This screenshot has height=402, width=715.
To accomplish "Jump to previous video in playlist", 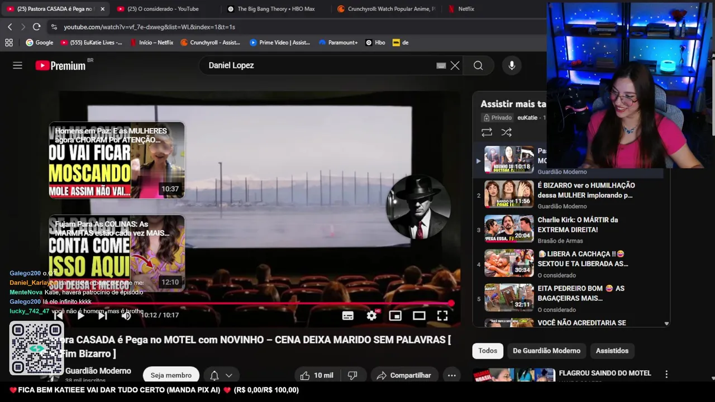I will tap(58, 315).
